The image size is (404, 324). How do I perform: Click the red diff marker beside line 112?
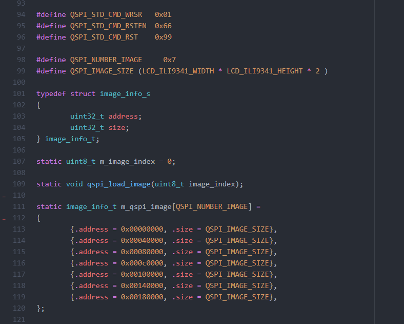(4, 219)
